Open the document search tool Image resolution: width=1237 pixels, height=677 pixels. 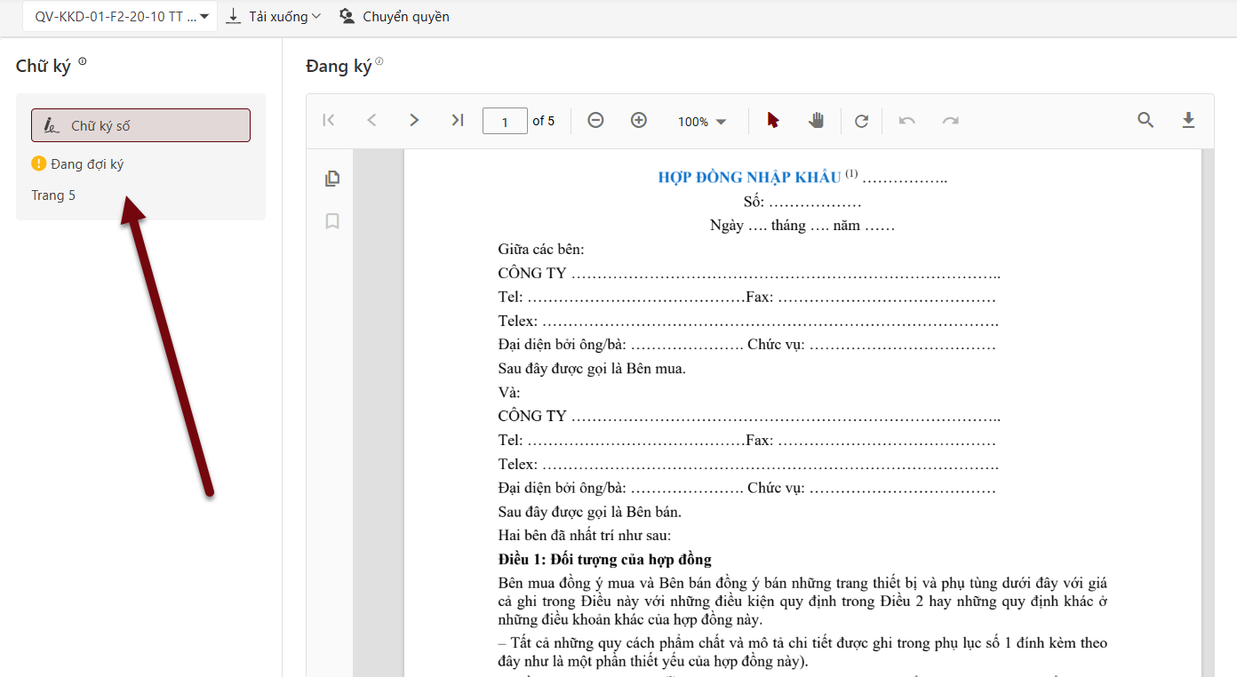[1145, 119]
